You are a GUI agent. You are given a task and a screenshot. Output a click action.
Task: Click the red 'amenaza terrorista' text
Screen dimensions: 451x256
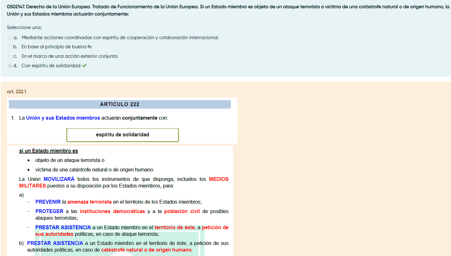pyautogui.click(x=89, y=202)
